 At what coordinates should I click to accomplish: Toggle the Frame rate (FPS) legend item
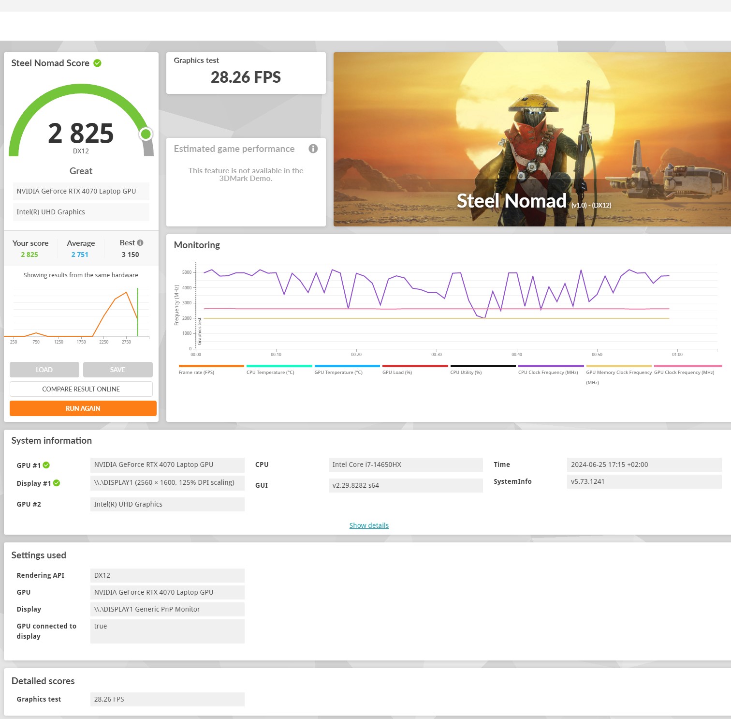pos(196,372)
